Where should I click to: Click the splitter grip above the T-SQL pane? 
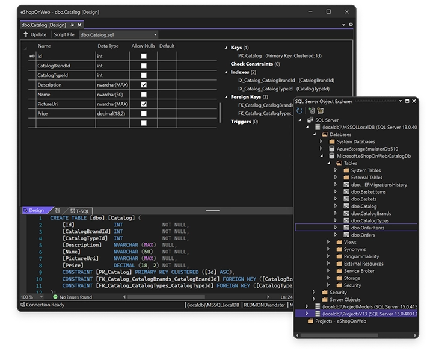[213, 211]
